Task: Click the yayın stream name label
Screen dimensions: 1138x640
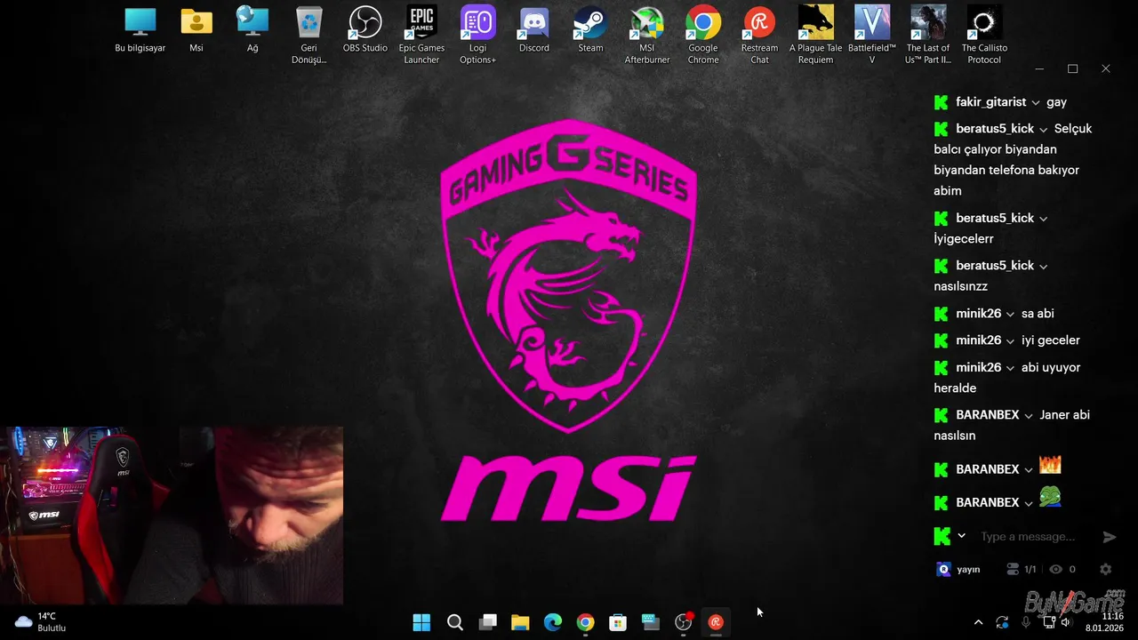Action: tap(968, 569)
